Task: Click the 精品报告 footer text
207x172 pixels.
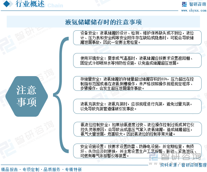Action: 9,169
